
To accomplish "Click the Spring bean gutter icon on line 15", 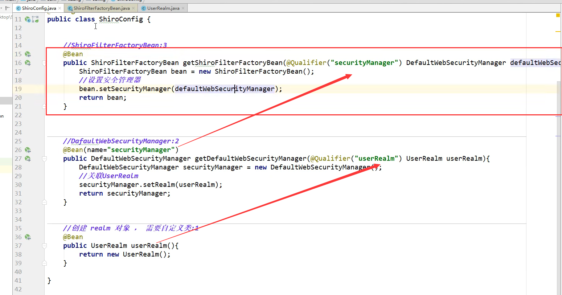I will point(28,54).
